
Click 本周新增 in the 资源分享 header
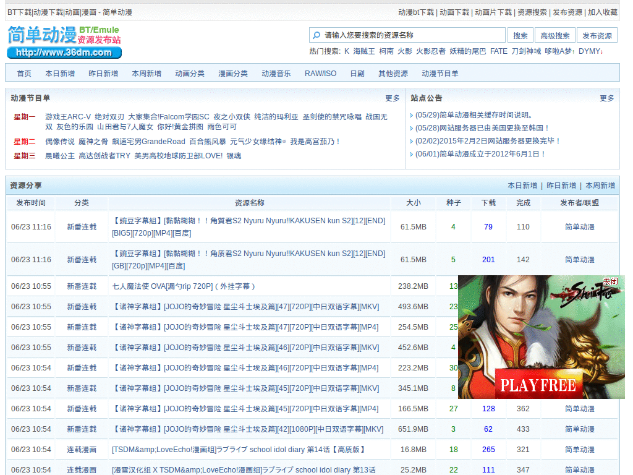coord(600,186)
